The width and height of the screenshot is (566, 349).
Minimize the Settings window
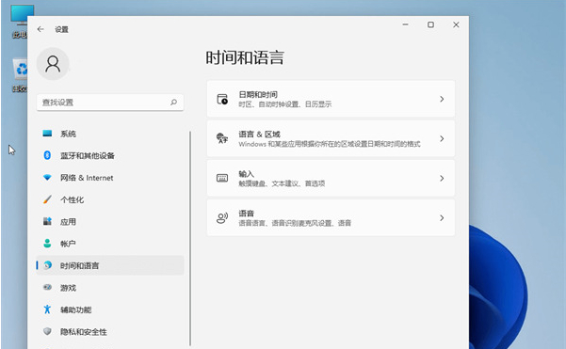pos(405,24)
